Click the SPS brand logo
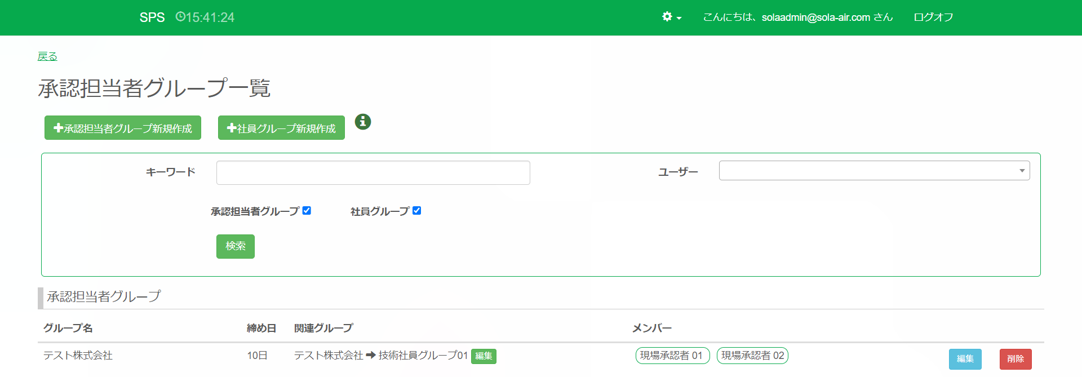This screenshot has width=1082, height=377. point(152,17)
